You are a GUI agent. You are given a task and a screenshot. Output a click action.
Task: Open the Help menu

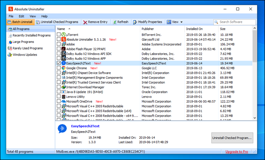[44, 16]
